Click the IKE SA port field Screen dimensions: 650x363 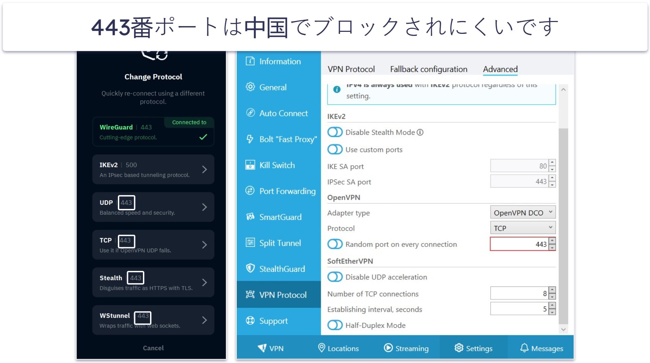pyautogui.click(x=519, y=166)
